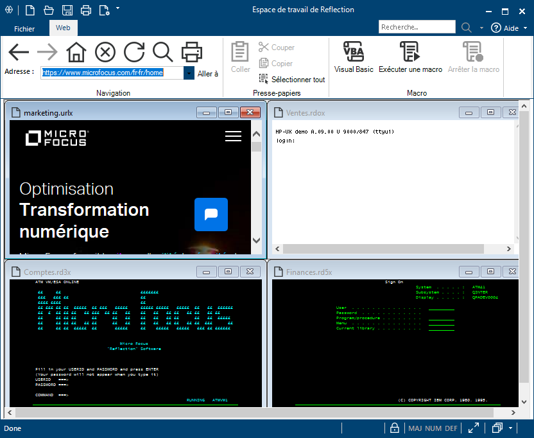Click into the Recherche search field
This screenshot has width=534, height=438.
tap(416, 28)
